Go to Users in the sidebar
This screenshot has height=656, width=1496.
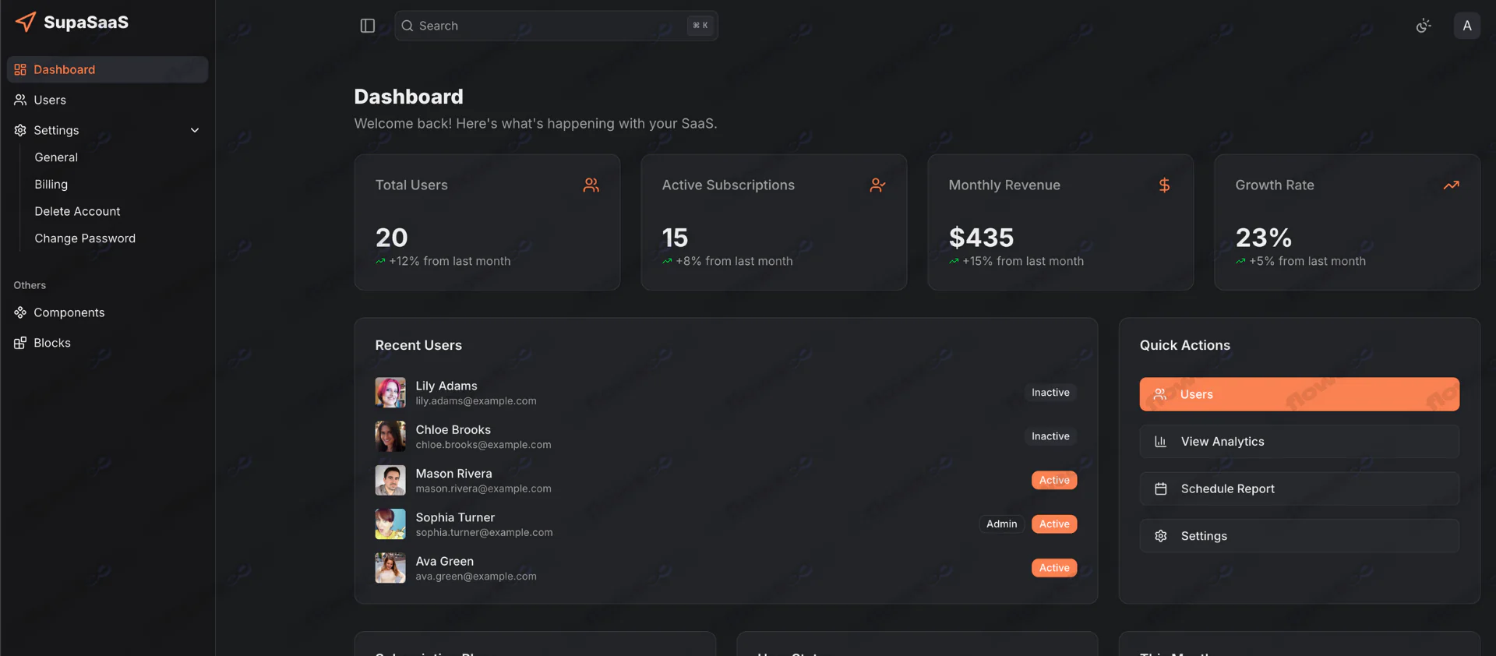point(50,100)
